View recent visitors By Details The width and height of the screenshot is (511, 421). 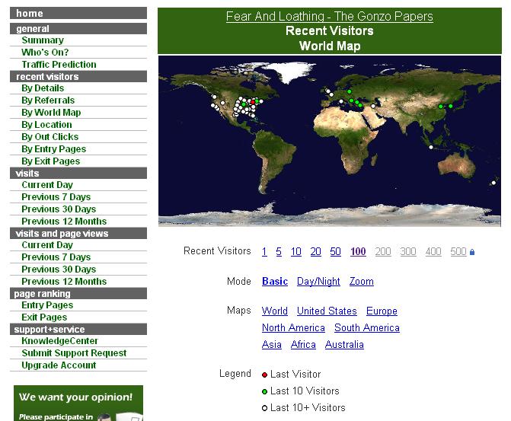43,88
